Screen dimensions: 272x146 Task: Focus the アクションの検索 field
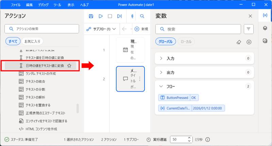42,29
